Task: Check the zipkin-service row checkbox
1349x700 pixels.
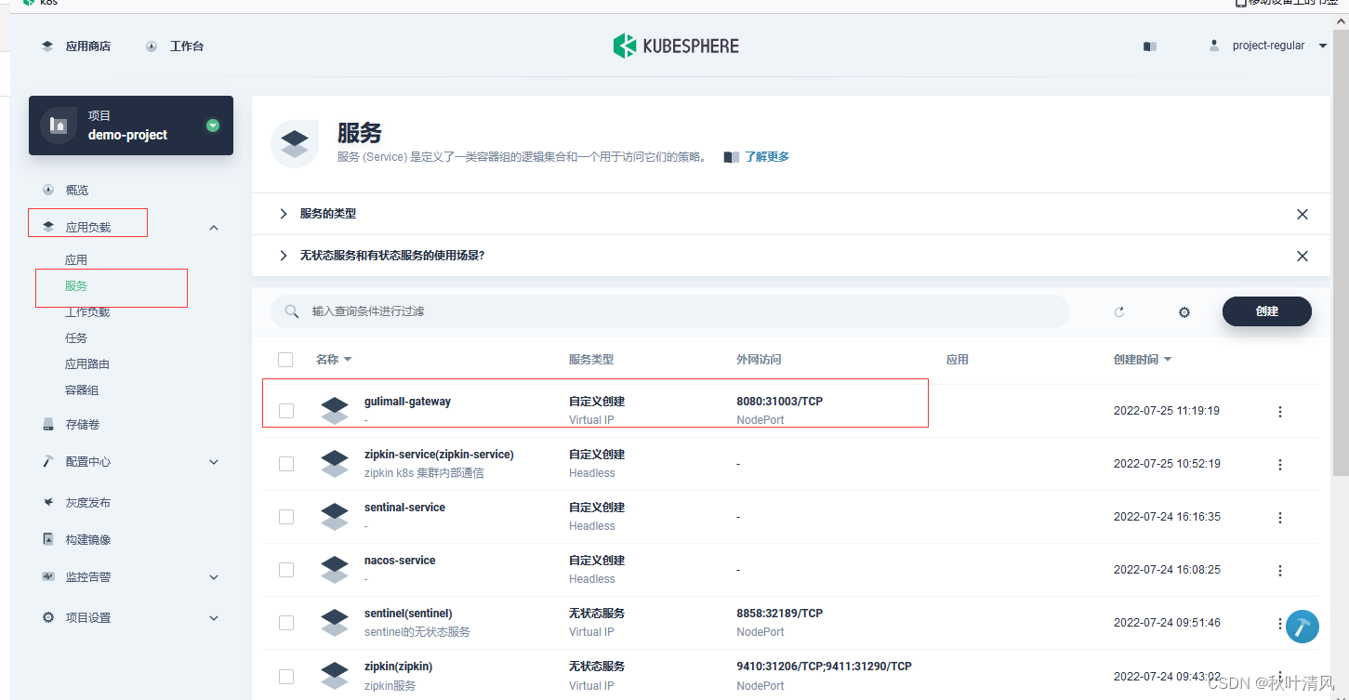Action: 286,464
